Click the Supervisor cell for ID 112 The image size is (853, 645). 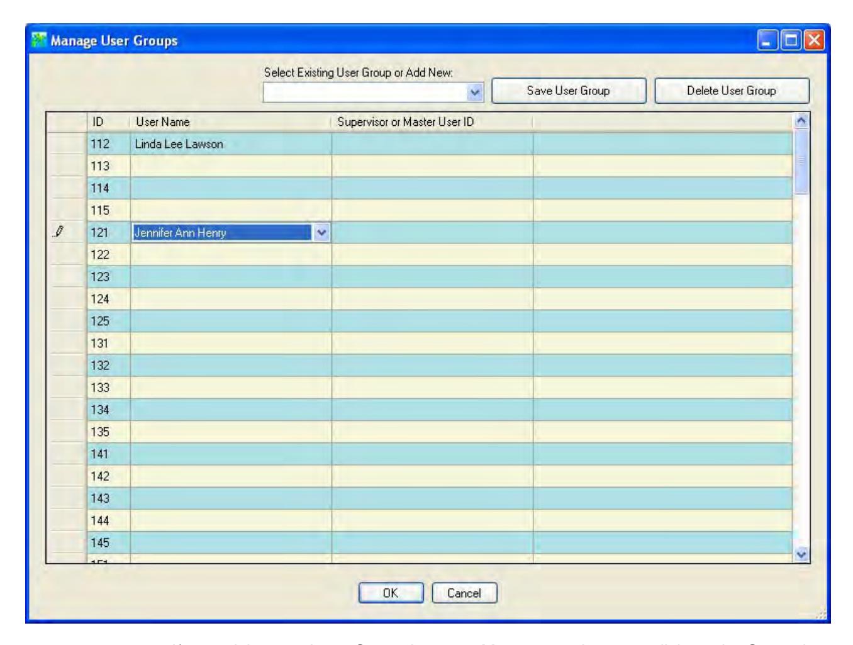[432, 144]
